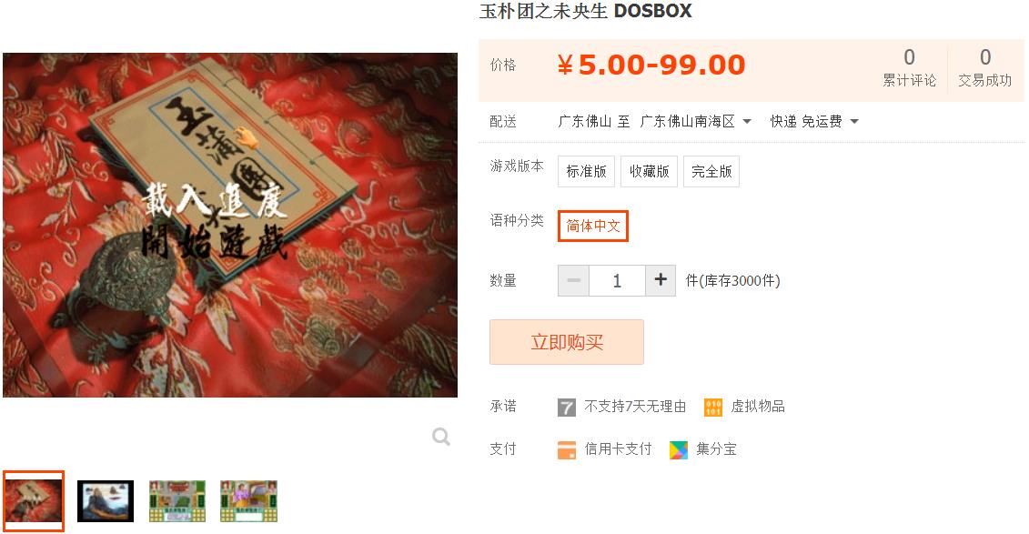The image size is (1029, 534).
Task: Open the 累计评论 review count
Action: coord(909,67)
